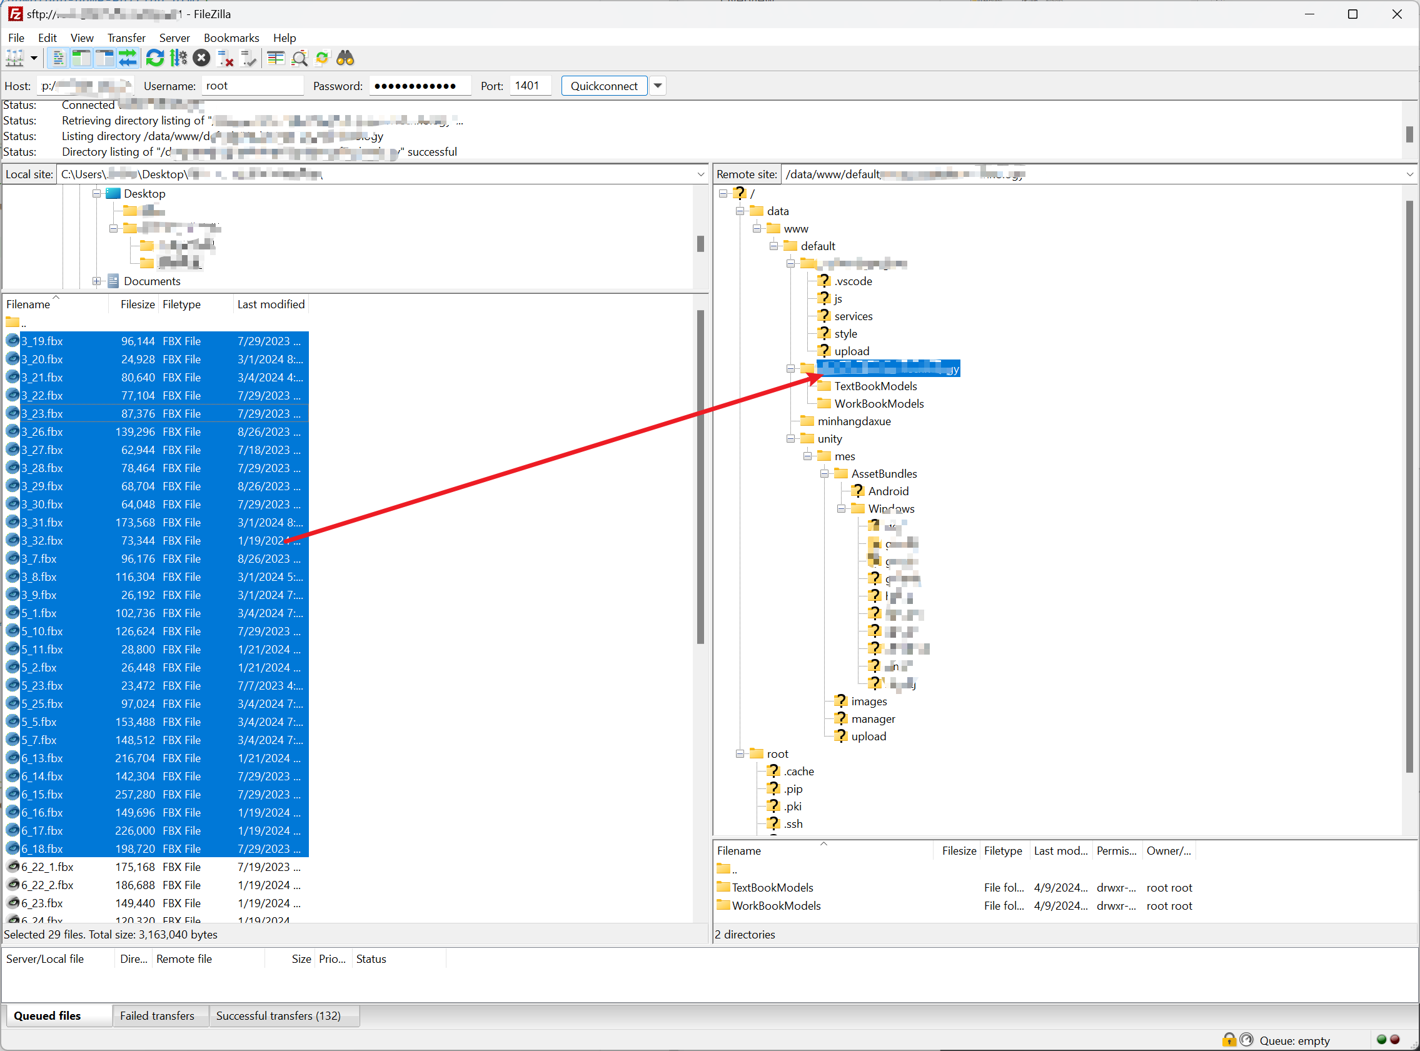The width and height of the screenshot is (1420, 1051).
Task: Open the Transfer menu
Action: [126, 38]
